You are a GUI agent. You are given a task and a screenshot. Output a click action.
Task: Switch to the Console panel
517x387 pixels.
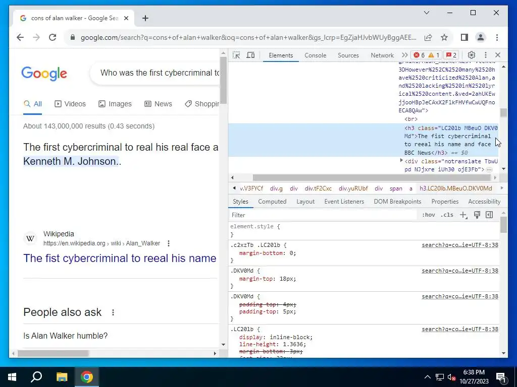click(315, 55)
